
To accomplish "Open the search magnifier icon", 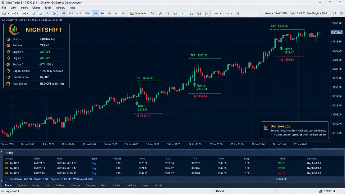I will [334, 13].
